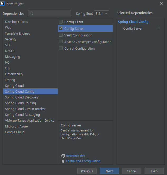Select the Developer Tools category
Viewport: 167px width, 175px height.
click(x=30, y=22)
